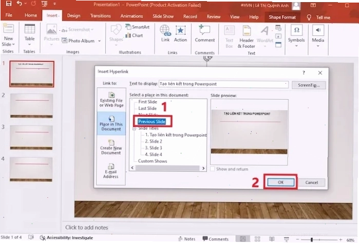This screenshot has width=359, height=243.
Task: Open the Record tab
Action: 190,16
